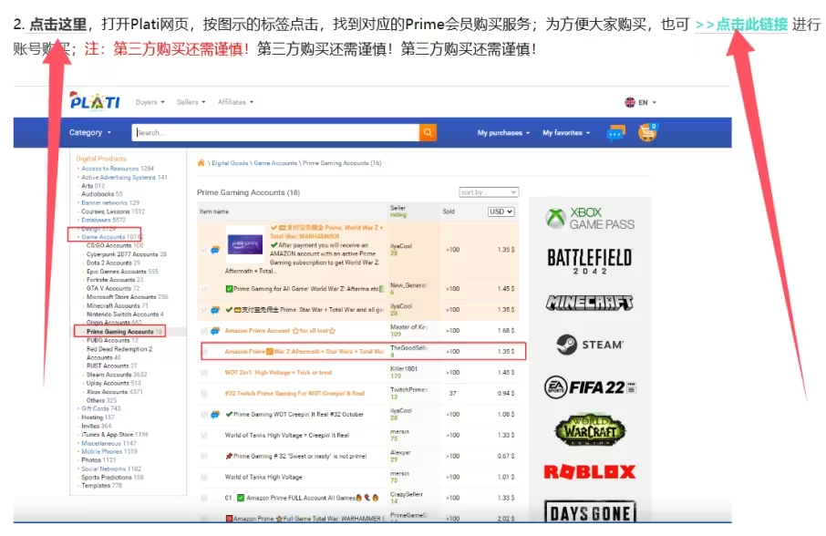The height and width of the screenshot is (536, 826).
Task: Open the Sellers dropdown menu
Action: coord(191,102)
